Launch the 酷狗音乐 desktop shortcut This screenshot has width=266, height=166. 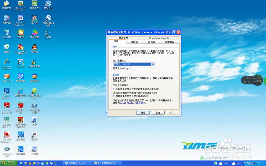(x=48, y=5)
